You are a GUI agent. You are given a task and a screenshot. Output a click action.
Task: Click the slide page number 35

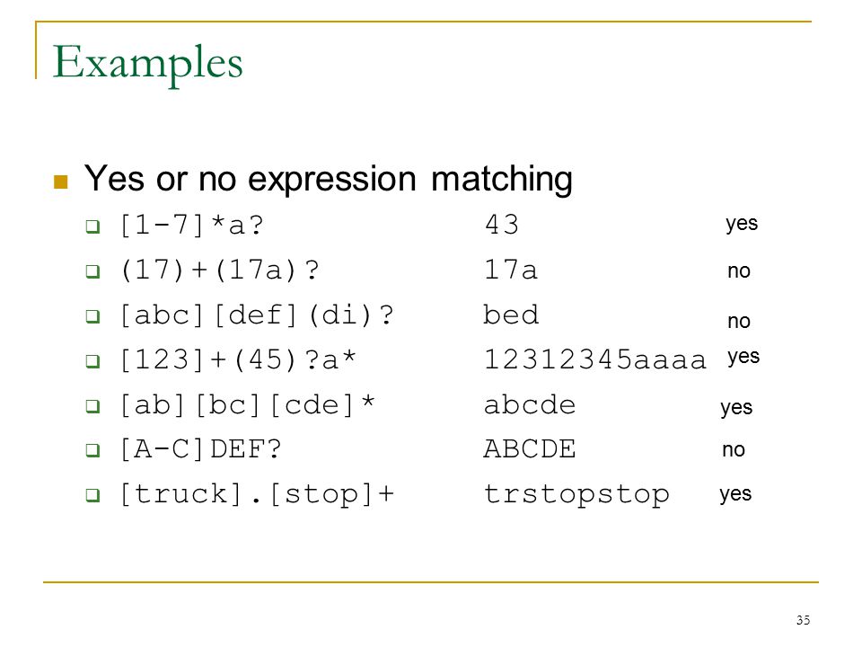pos(803,620)
